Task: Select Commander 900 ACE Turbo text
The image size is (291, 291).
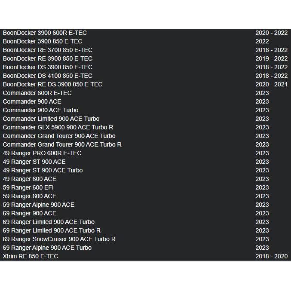Action: point(40,110)
